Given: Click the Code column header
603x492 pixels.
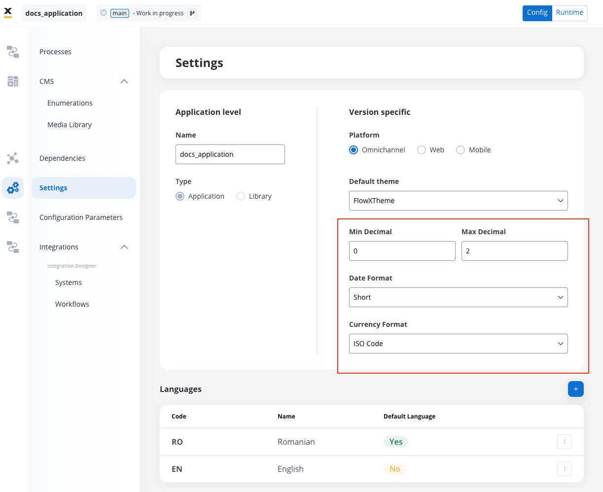Looking at the screenshot, I should pyautogui.click(x=179, y=417).
